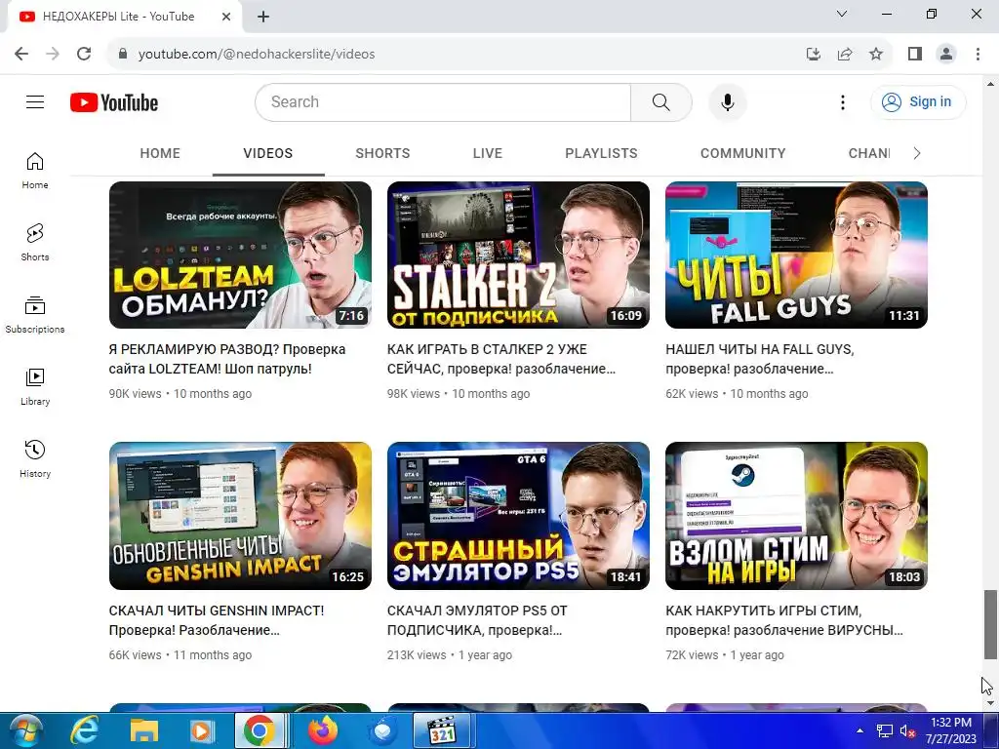This screenshot has height=749, width=999.
Task: Open title Я РЕКЛАМИРУЮ РАЗВОД link
Action: pyautogui.click(x=226, y=359)
